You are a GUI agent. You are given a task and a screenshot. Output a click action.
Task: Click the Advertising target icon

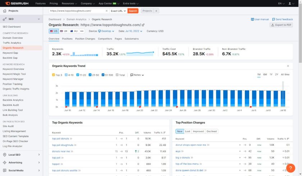pos(5,163)
